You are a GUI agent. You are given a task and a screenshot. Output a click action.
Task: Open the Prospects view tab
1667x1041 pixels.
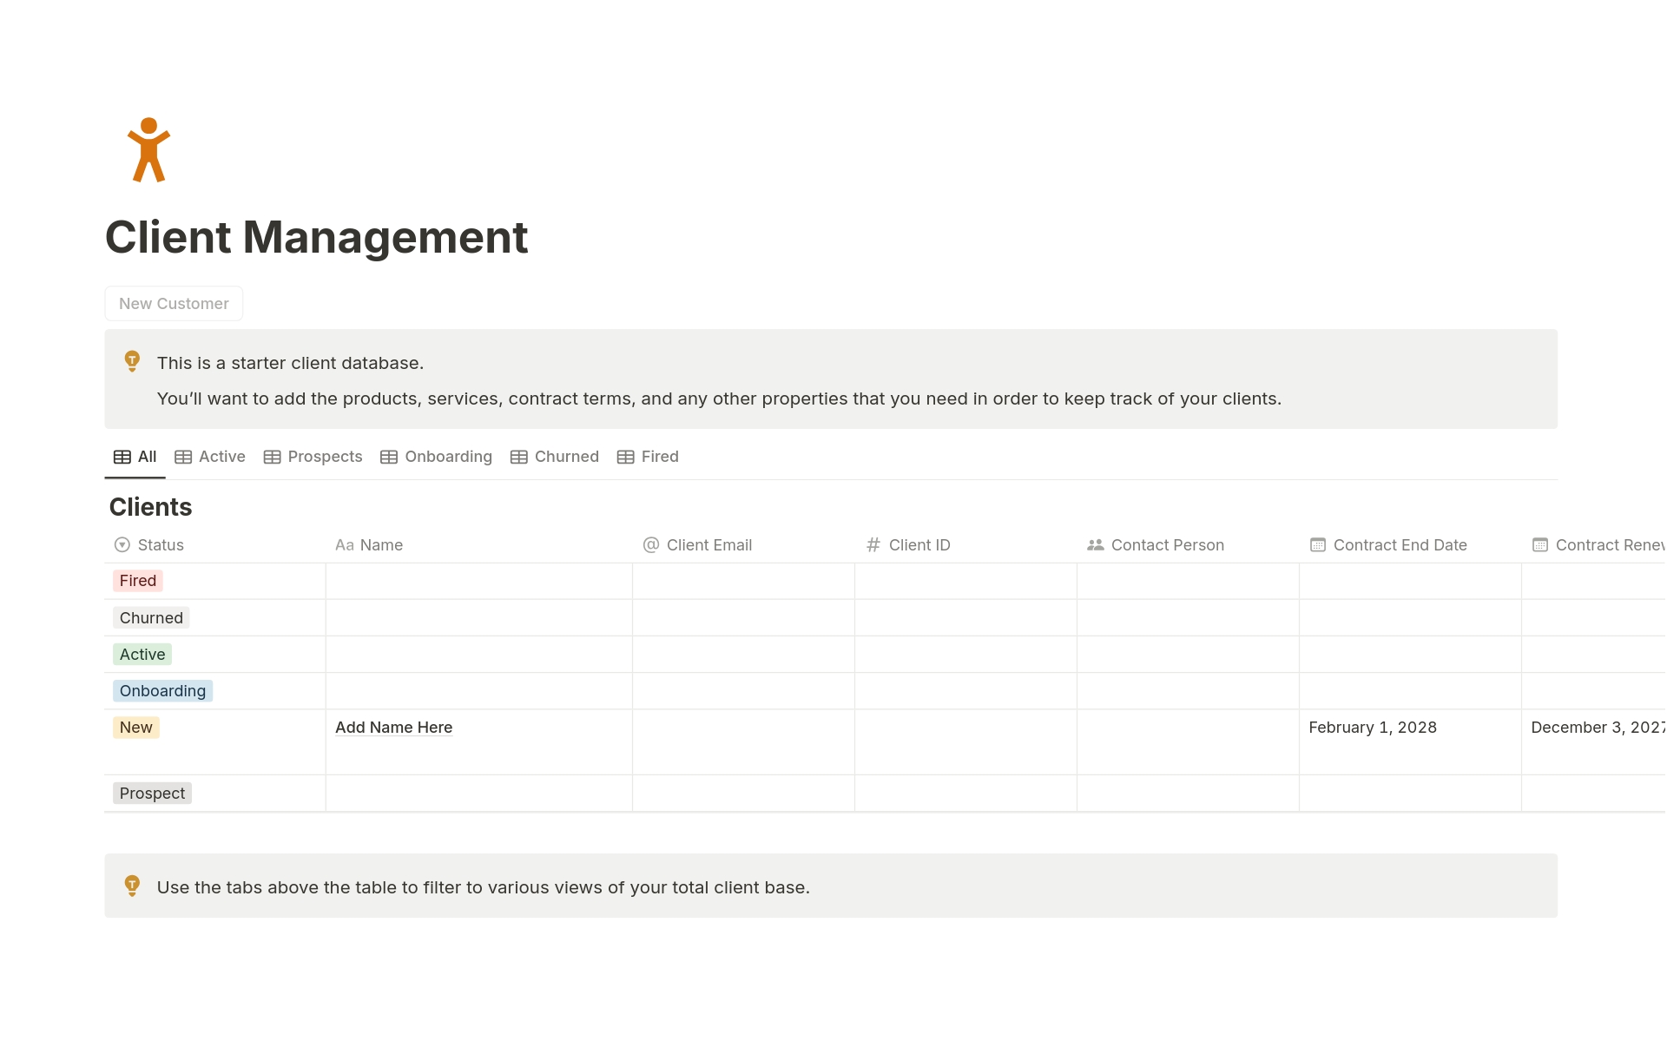313,457
